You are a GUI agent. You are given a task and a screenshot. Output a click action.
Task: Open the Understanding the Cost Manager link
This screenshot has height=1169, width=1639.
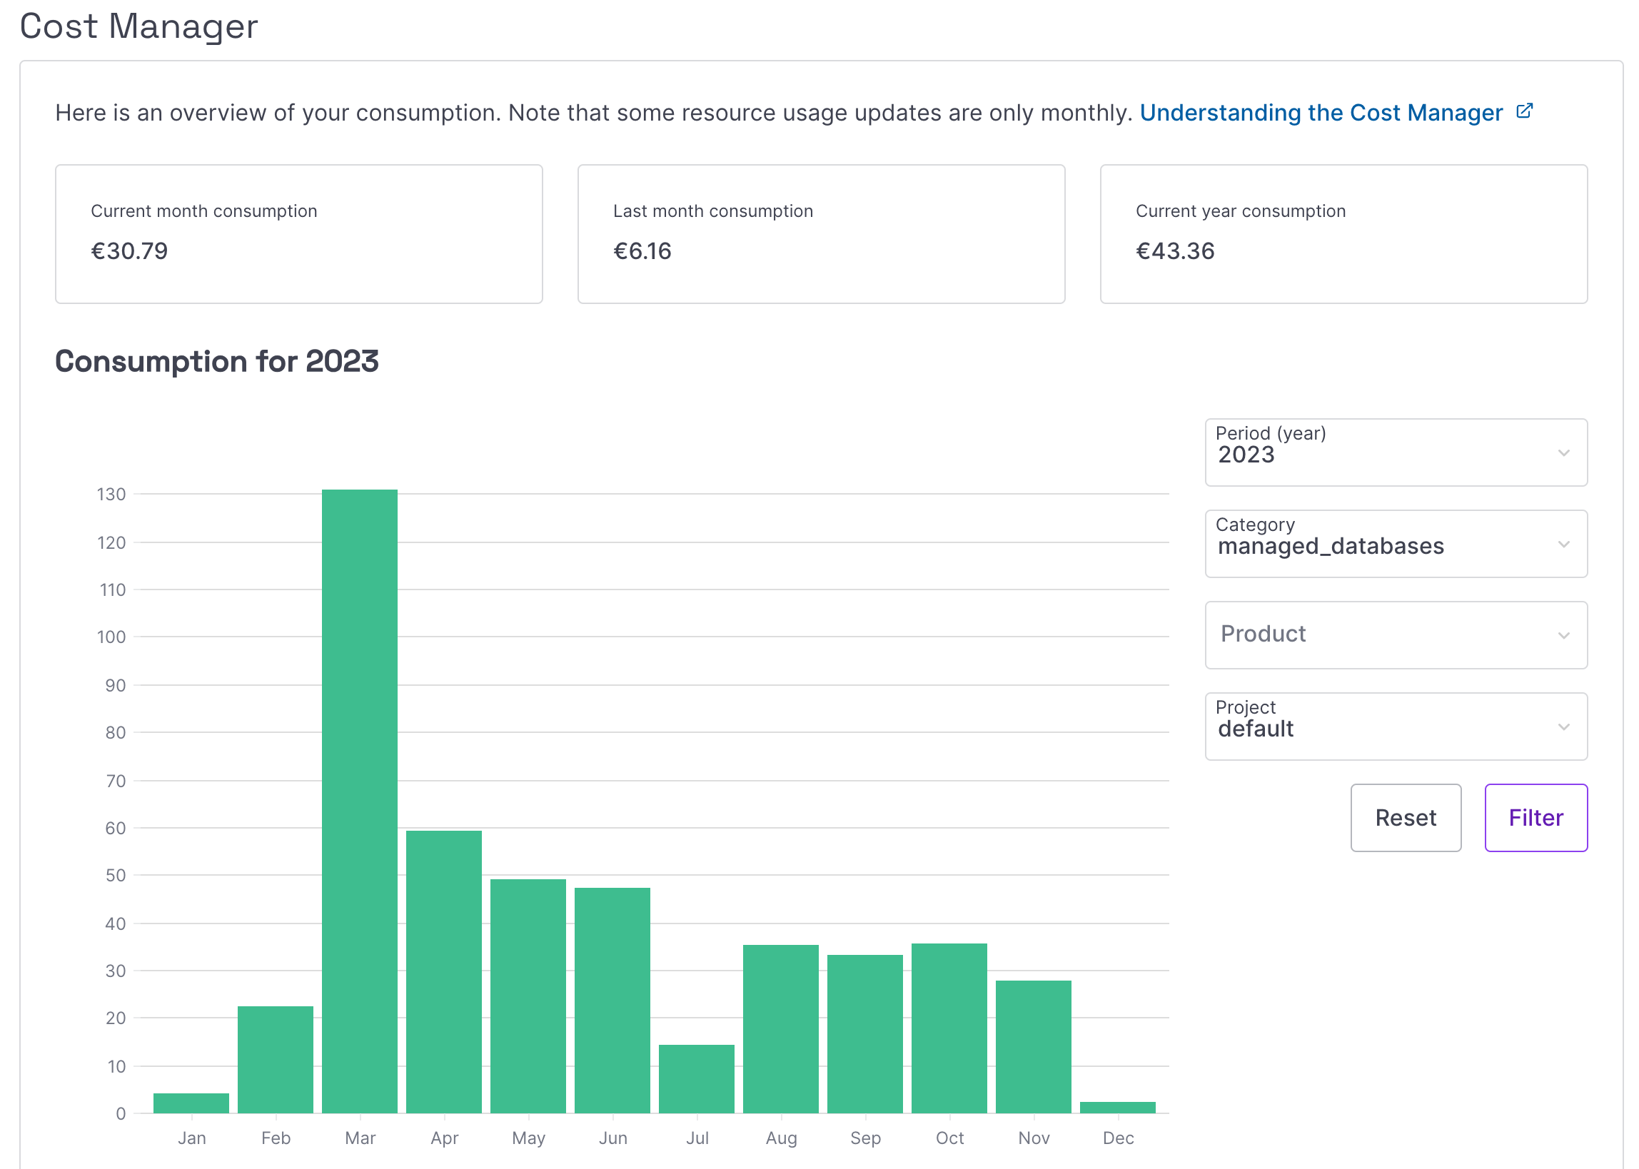1321,112
